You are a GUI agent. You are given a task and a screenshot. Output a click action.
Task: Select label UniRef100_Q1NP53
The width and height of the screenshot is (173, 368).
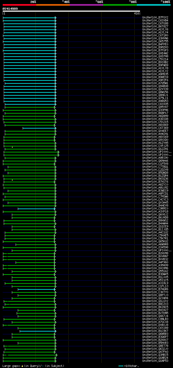pyautogui.click(x=155, y=361)
